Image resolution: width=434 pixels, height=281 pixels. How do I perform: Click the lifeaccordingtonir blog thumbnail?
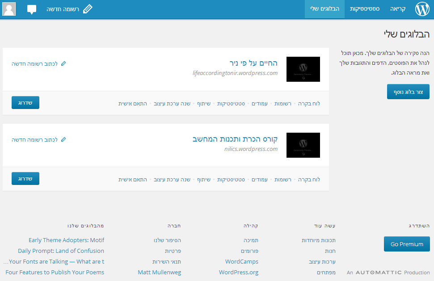tap(303, 69)
